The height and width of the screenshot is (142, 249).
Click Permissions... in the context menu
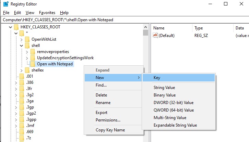[x=108, y=120]
